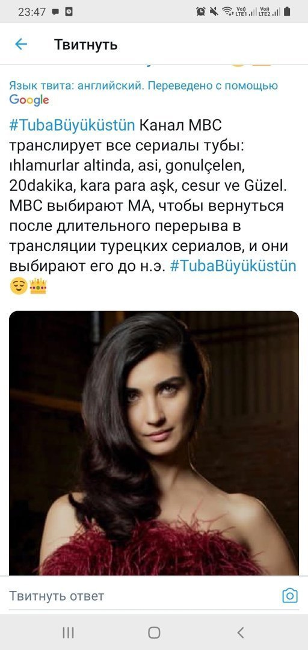Tap Android back navigation chevron

(241, 632)
